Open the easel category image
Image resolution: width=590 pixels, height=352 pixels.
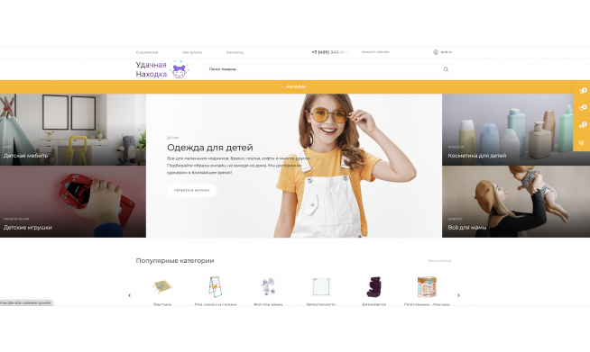coord(216,286)
